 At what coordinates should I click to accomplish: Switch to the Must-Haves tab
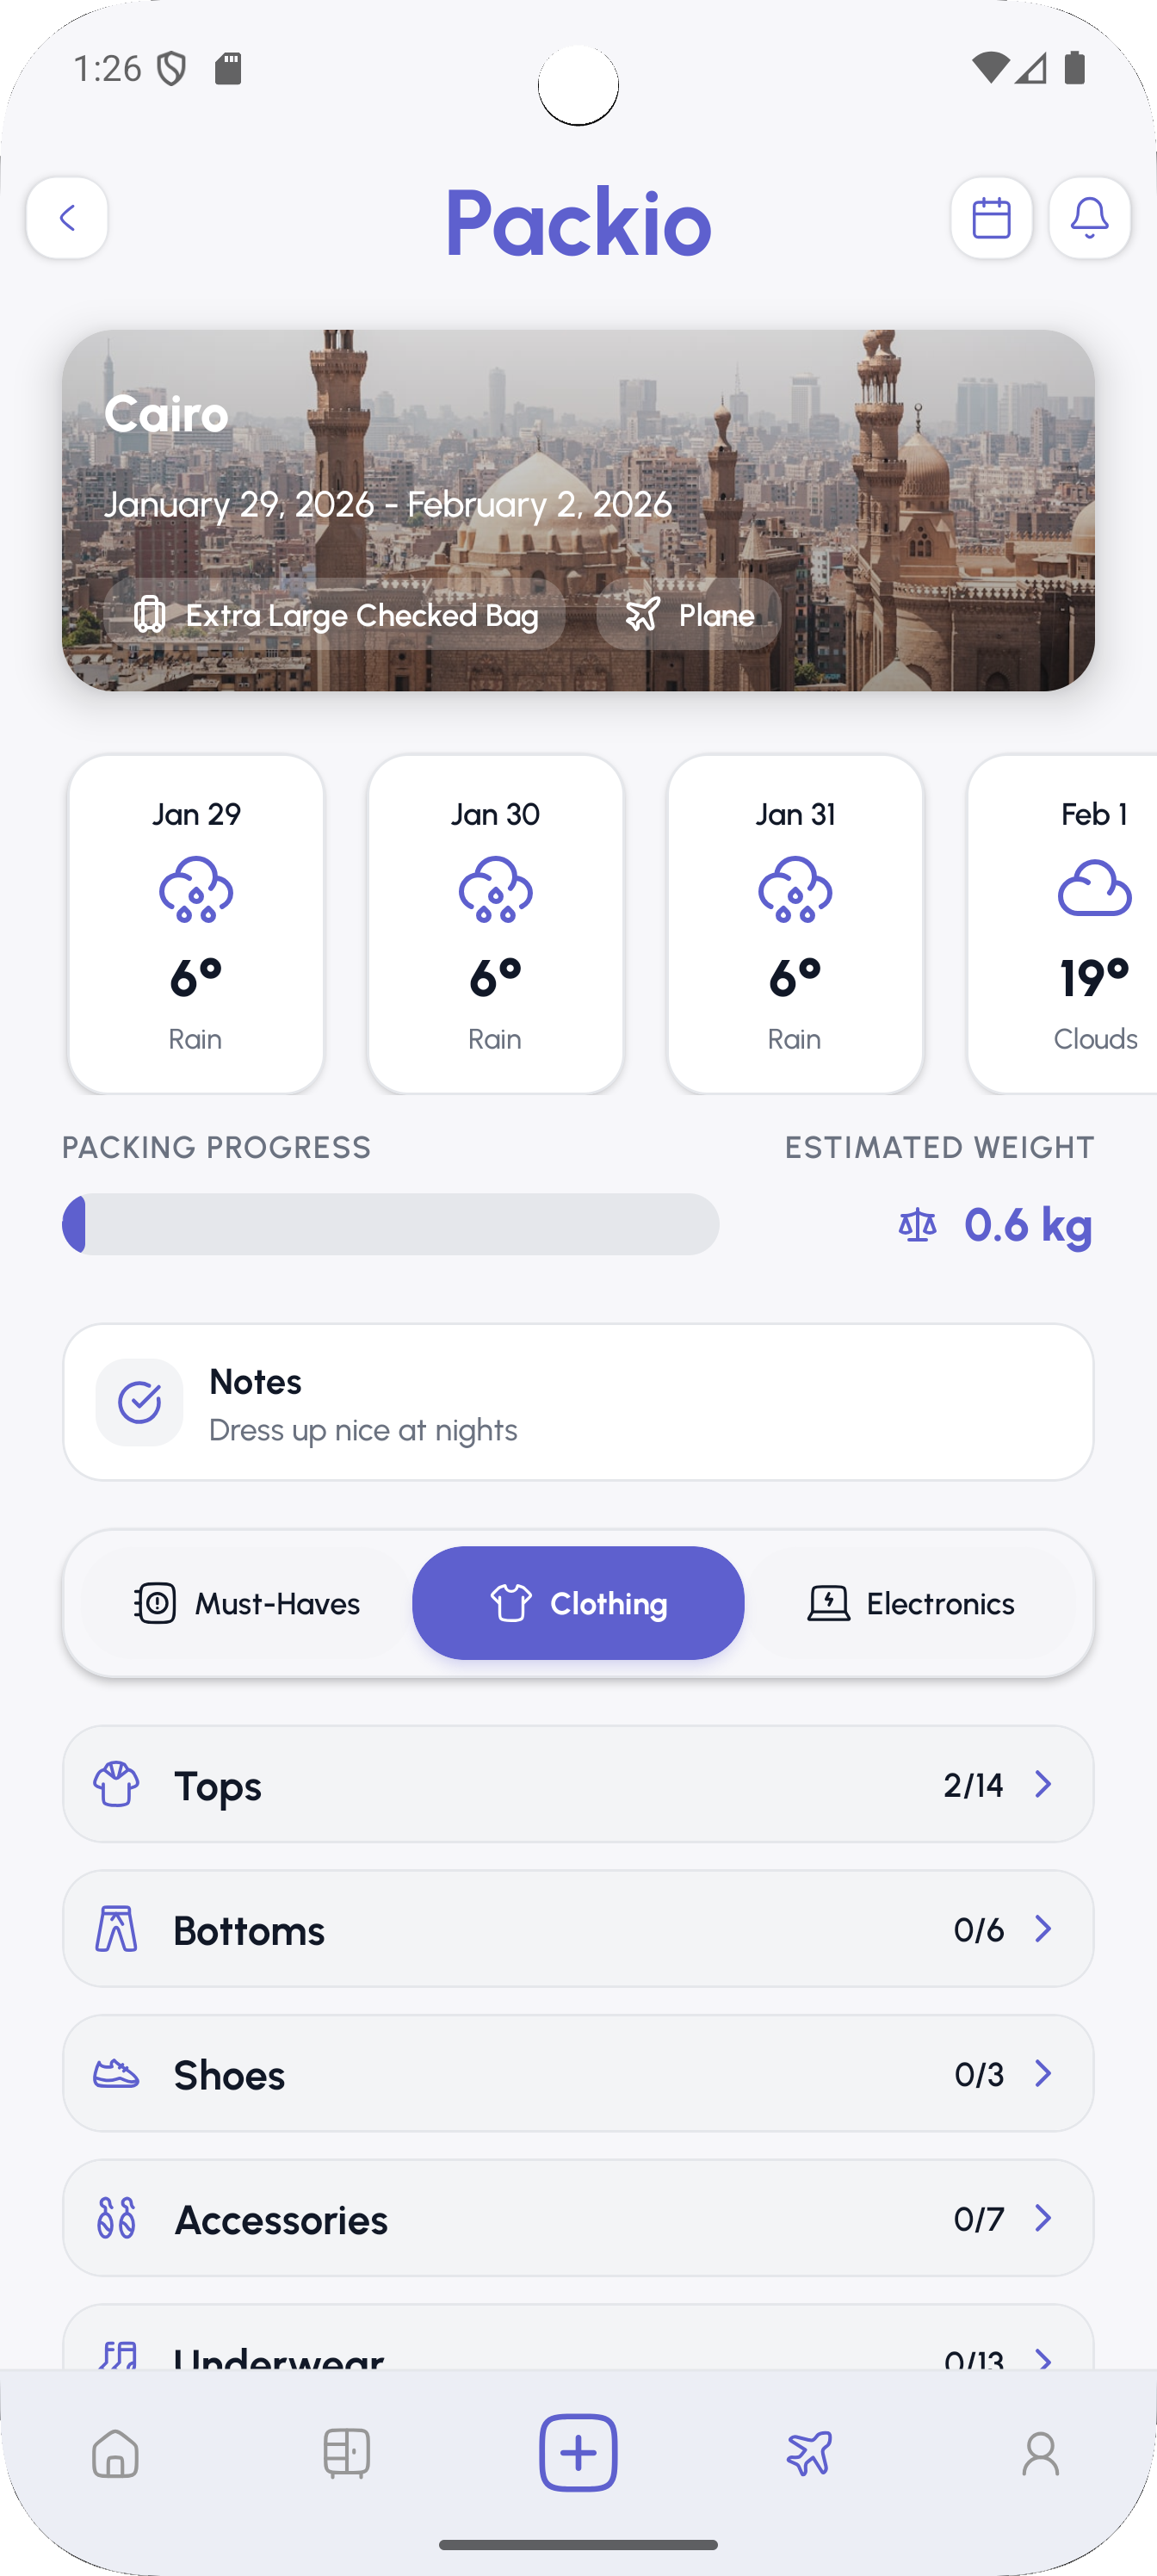point(247,1603)
